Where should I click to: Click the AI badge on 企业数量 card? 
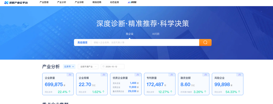(x=70, y=75)
